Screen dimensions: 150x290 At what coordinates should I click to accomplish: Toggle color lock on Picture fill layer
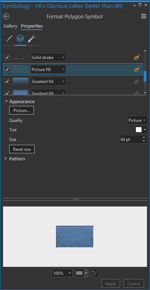click(x=137, y=70)
